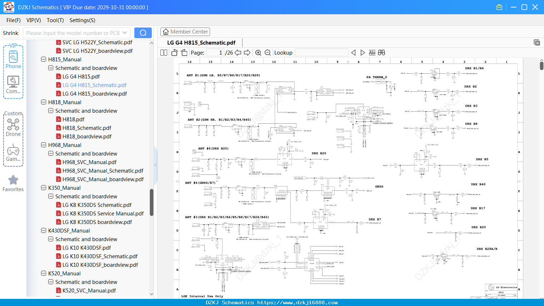Click PDF icon of H818.pdf
This screenshot has height=306, width=544.
point(59,119)
